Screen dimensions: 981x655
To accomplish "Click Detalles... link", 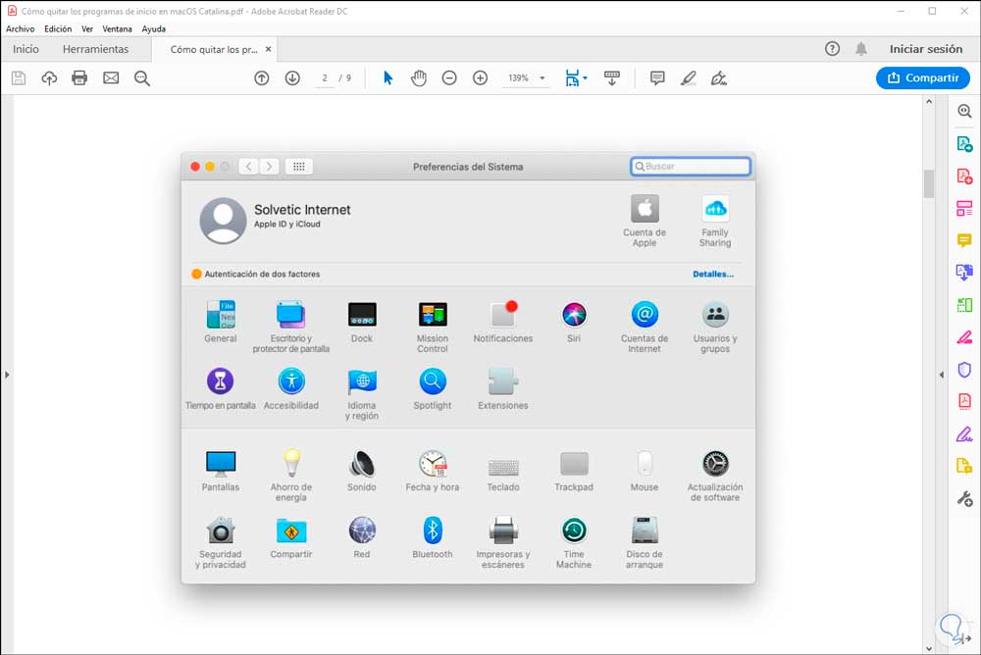I will point(713,274).
